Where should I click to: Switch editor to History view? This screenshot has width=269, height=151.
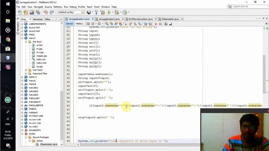point(79,24)
